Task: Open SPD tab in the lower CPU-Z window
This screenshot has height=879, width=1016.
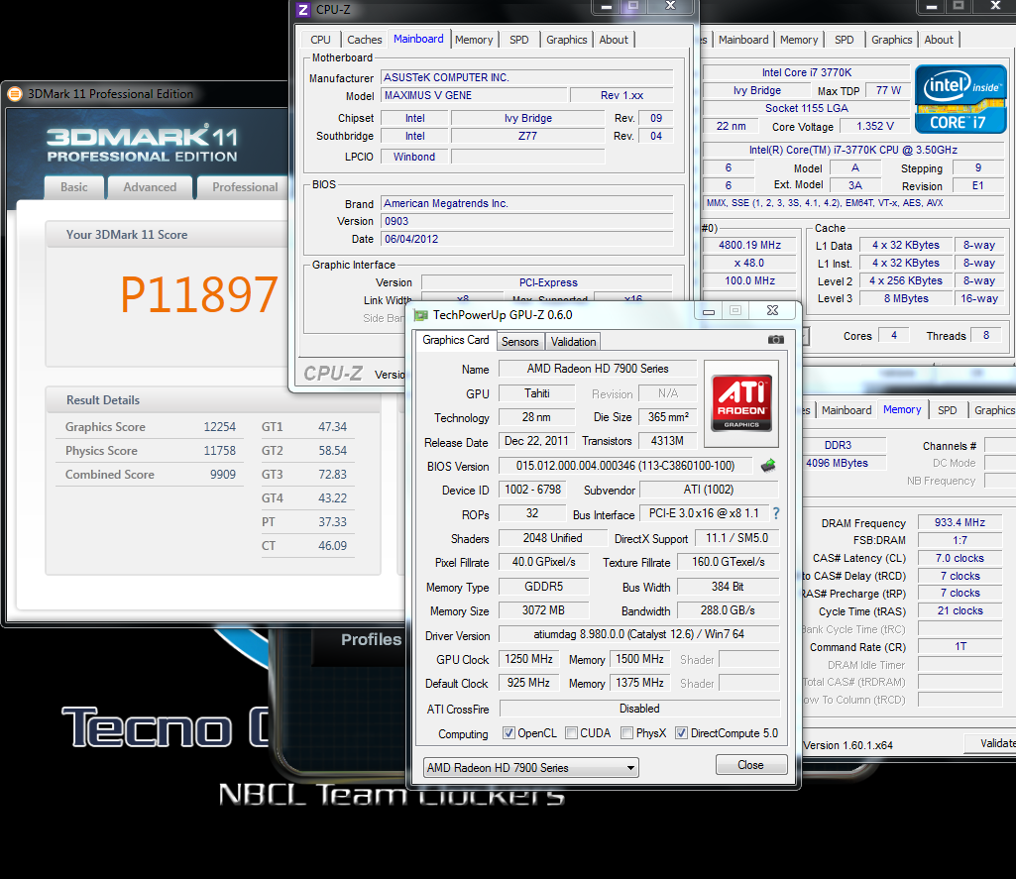Action: coord(948,410)
